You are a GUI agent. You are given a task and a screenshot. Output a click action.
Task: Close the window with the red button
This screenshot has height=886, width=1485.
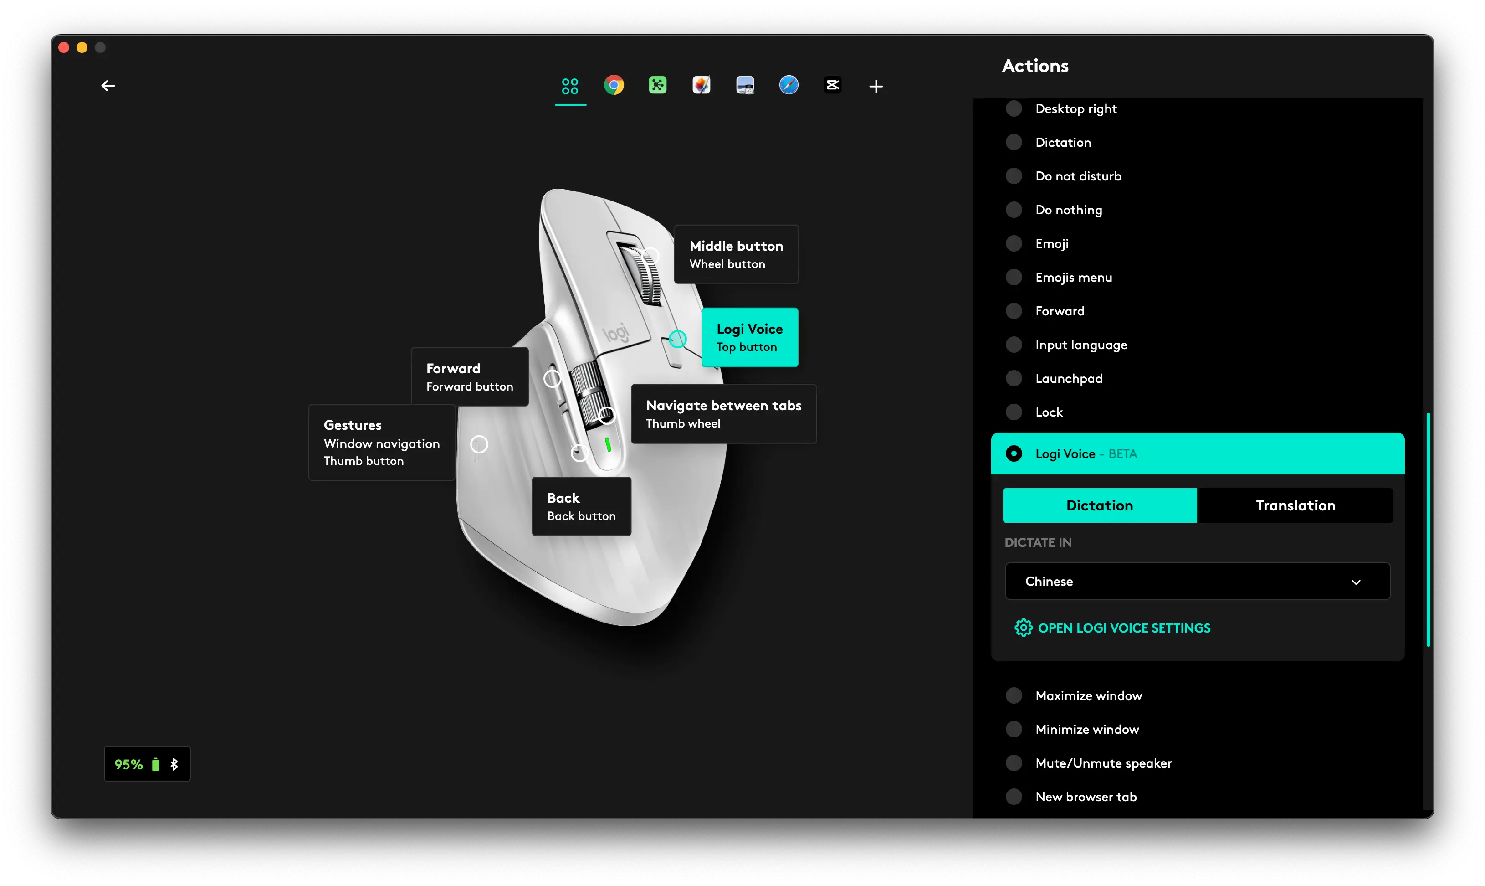point(64,48)
